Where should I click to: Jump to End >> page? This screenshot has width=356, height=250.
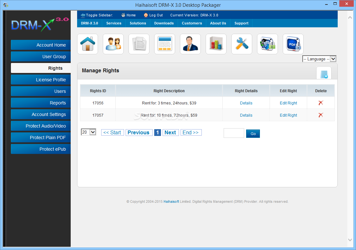pos(191,132)
